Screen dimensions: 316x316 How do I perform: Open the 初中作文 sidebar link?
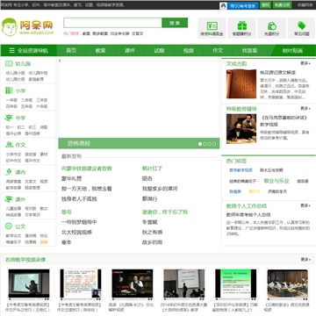pos(13,161)
